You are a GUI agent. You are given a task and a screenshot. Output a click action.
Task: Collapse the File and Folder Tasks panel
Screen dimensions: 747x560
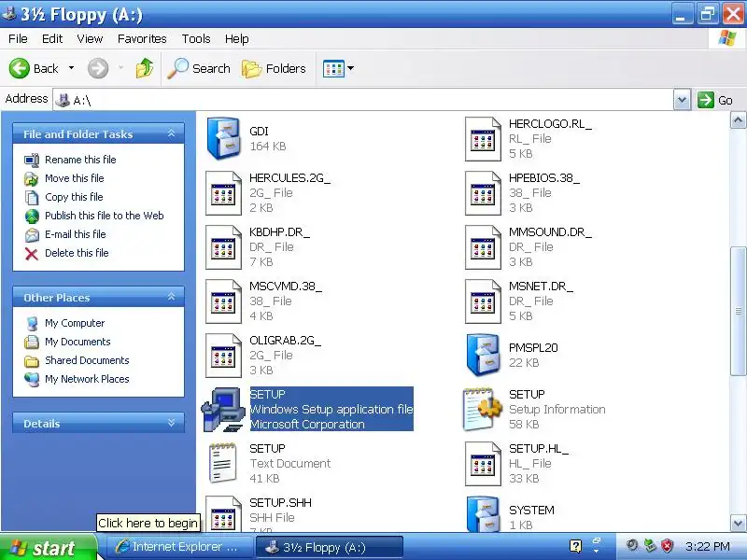click(x=172, y=133)
